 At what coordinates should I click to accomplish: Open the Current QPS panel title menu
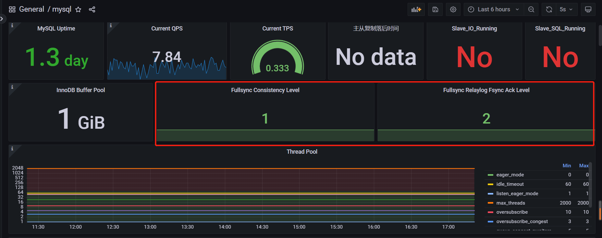167,29
